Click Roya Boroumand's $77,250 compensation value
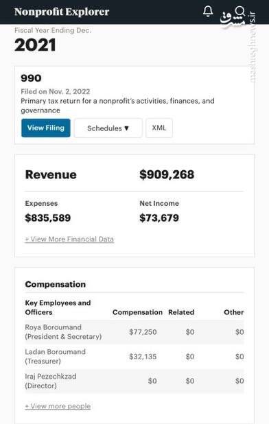 [x=143, y=332]
